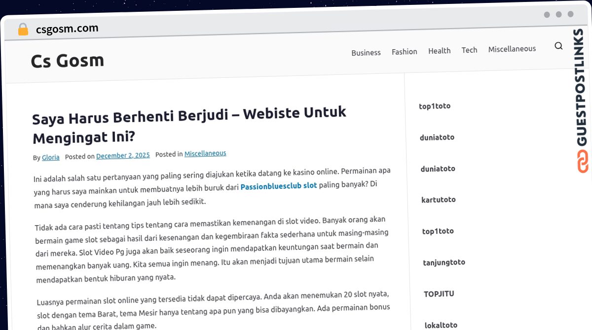
Task: Open the second duniatoto sidebar link
Action: pyautogui.click(x=438, y=168)
